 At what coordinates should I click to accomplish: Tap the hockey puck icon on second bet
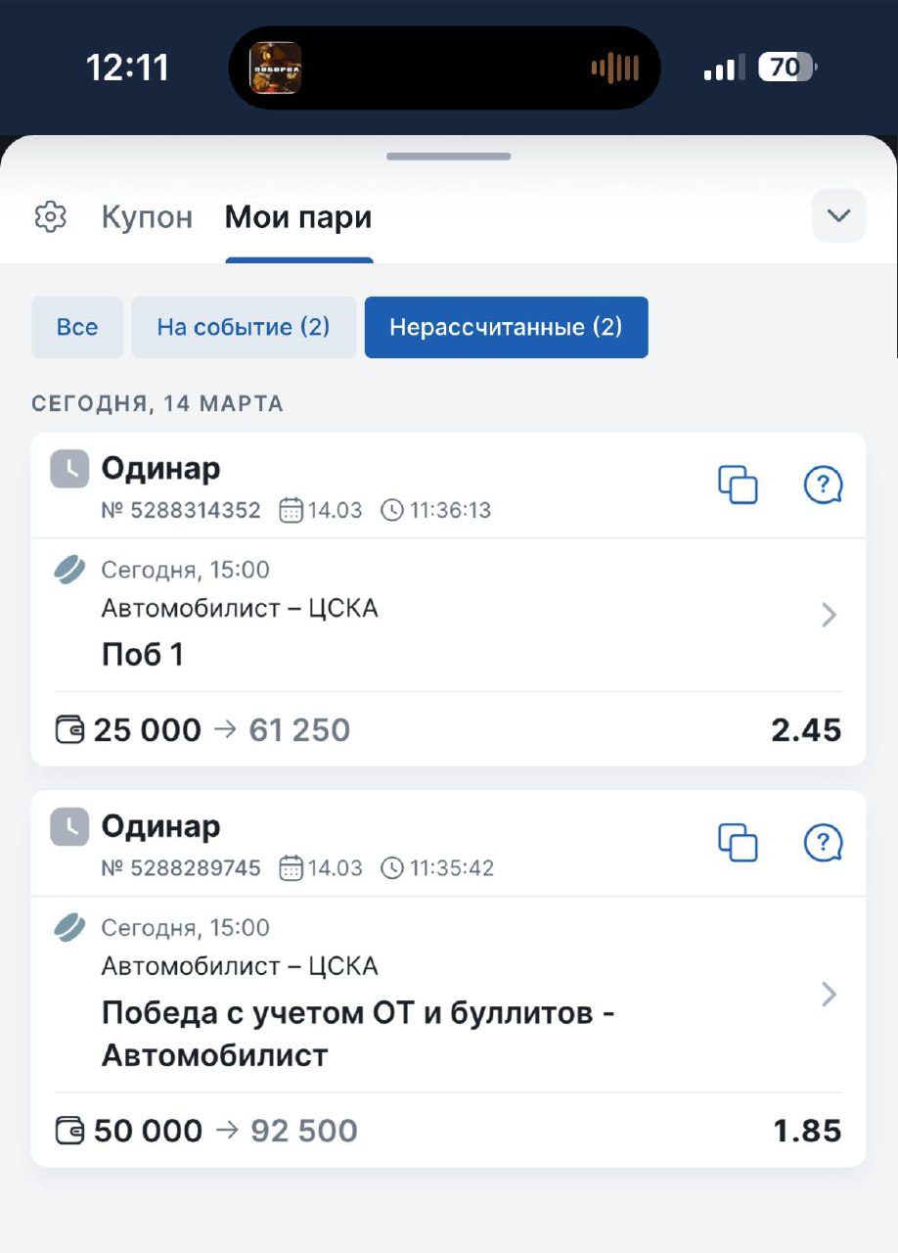tap(69, 927)
